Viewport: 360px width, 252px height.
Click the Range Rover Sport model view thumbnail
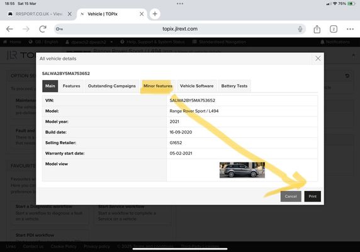tap(242, 170)
